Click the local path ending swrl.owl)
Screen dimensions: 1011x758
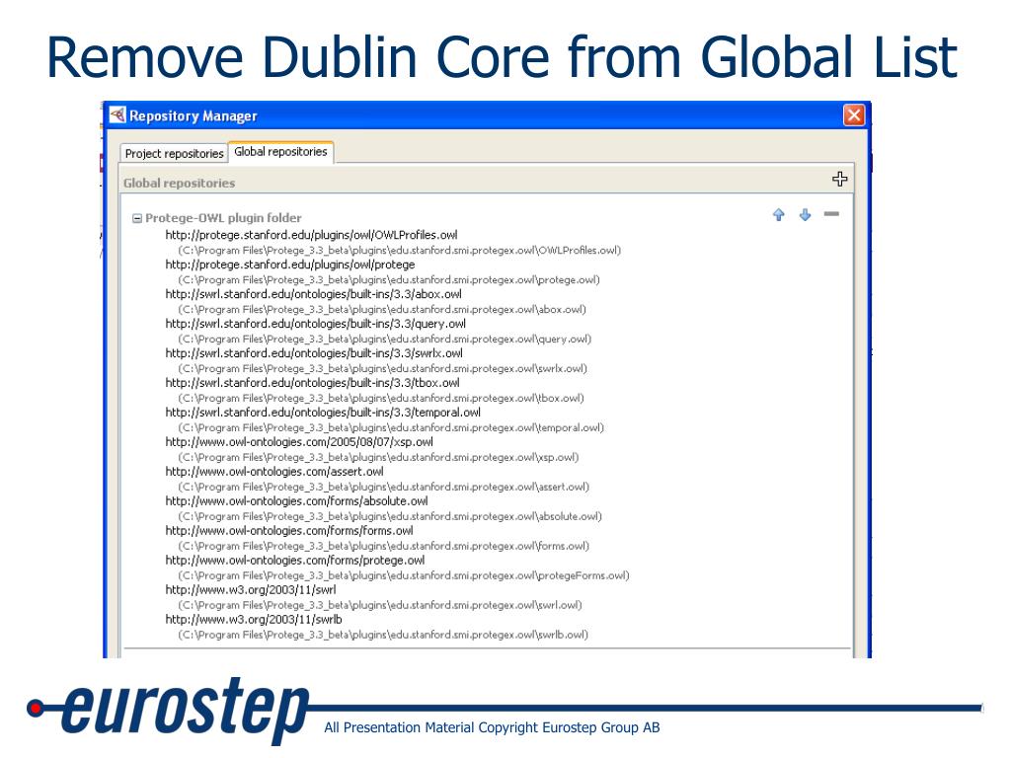(380, 606)
